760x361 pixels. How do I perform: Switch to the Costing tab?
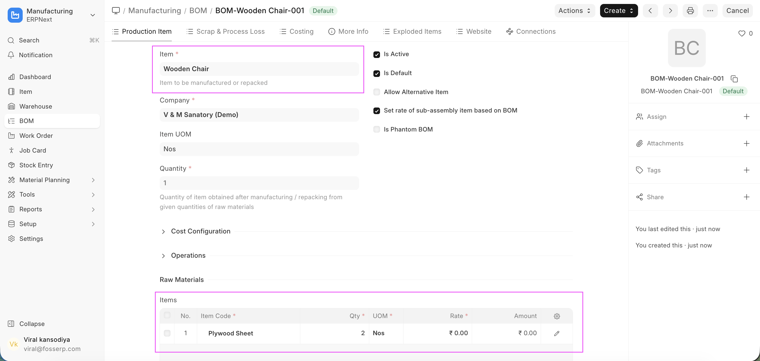(x=297, y=32)
